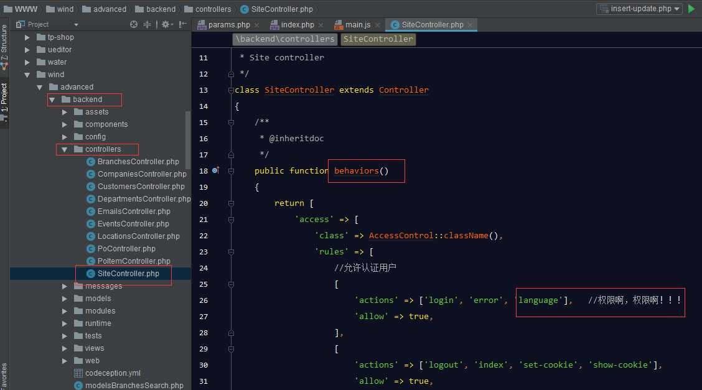Close the index.php tab

[x=321, y=25]
